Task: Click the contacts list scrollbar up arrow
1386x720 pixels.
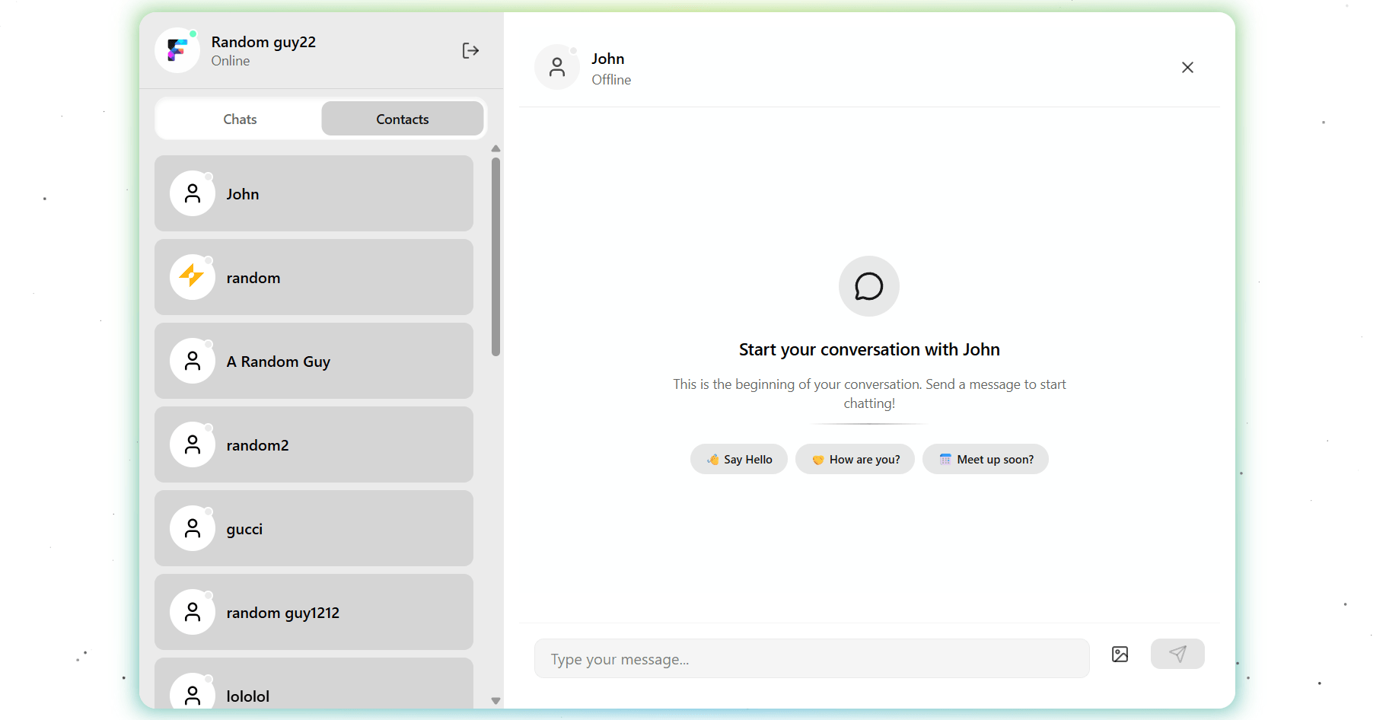Action: point(495,149)
